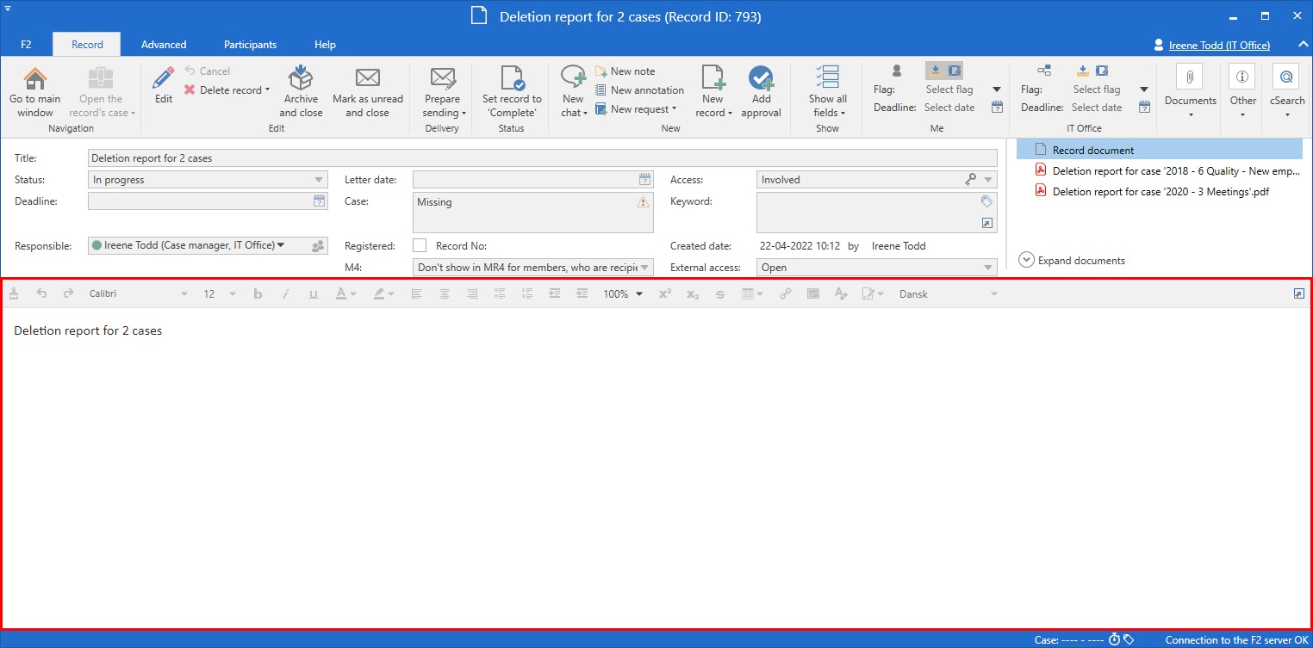
Task: Toggle strikethrough formatting
Action: (720, 293)
